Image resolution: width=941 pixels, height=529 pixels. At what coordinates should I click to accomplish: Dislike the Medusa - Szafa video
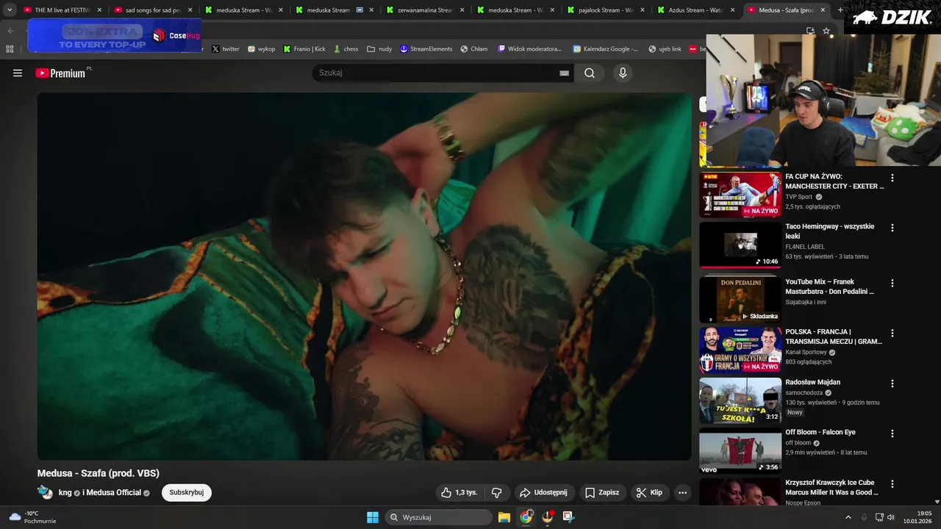(496, 492)
